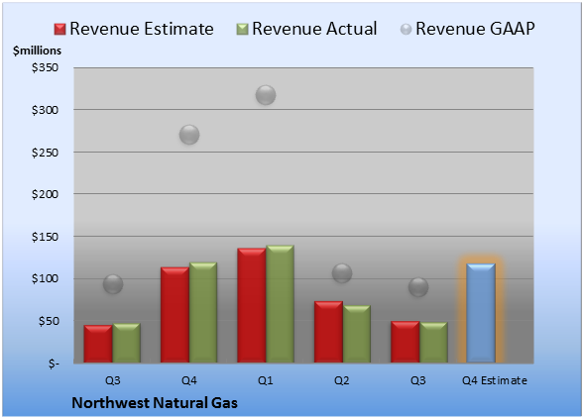Select the blue Q4 Estimate bar
The width and height of the screenshot is (583, 418).
[x=481, y=313]
